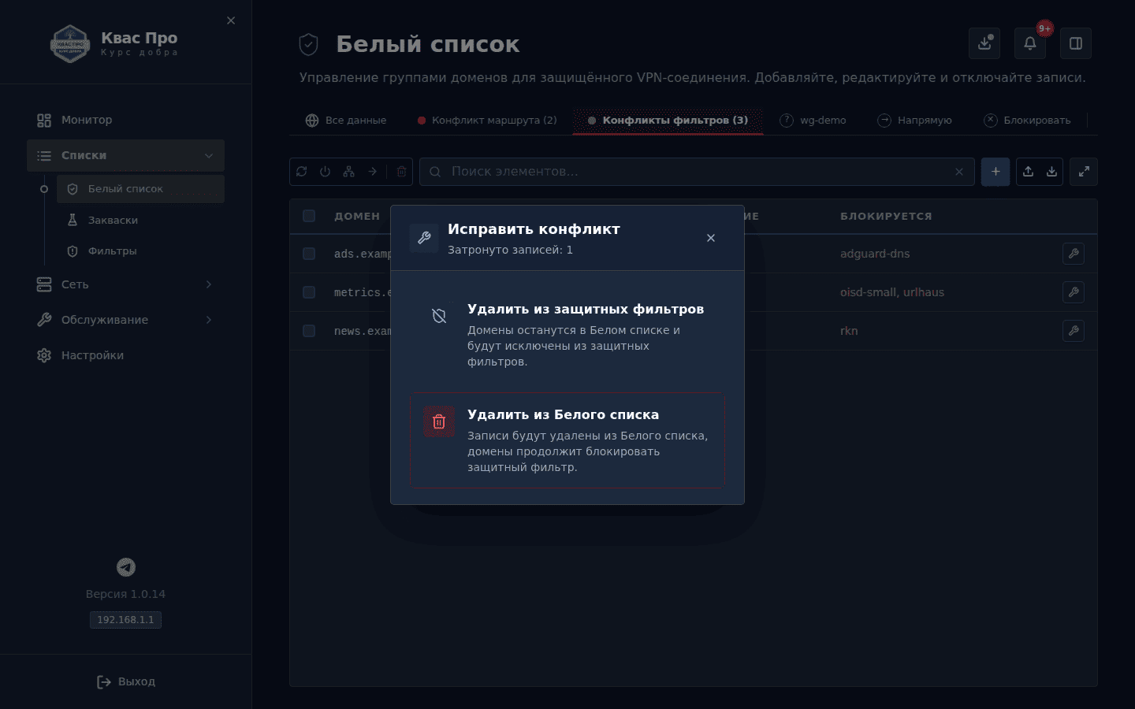
Task: Clear the search field with X
Action: pyautogui.click(x=959, y=172)
